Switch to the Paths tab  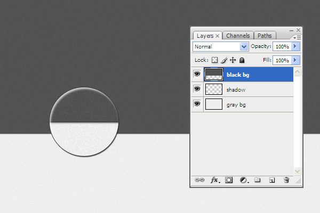pos(265,36)
